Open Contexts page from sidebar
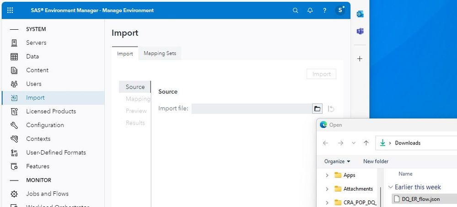 click(x=38, y=139)
